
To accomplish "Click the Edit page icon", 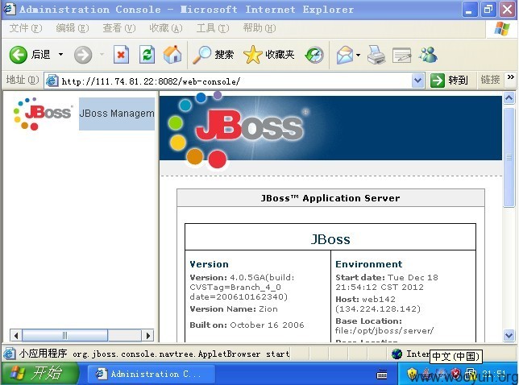I will pos(402,55).
